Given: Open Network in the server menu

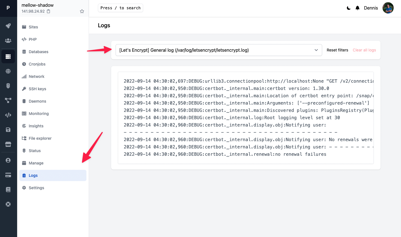Looking at the screenshot, I should coord(53,76).
